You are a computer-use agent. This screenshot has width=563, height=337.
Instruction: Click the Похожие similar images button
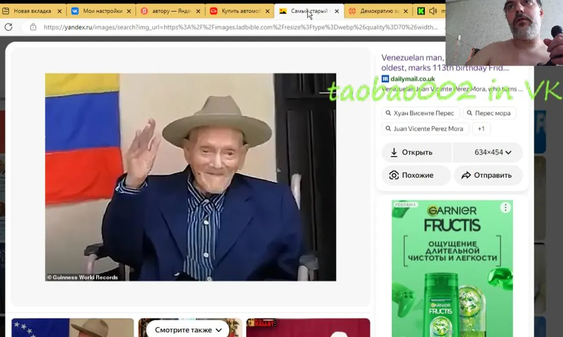click(x=416, y=175)
